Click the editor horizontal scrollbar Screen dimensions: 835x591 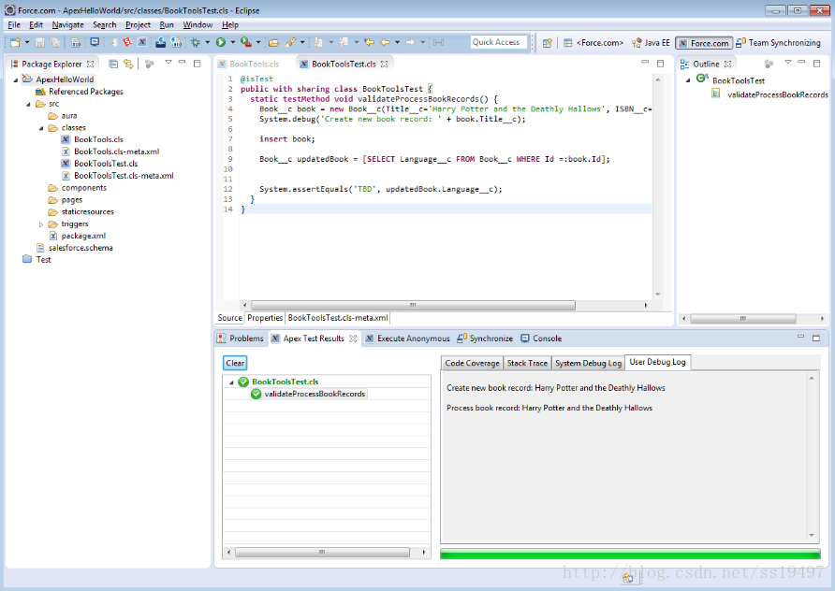point(413,306)
